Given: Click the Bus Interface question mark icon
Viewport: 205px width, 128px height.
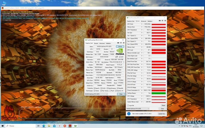Looking at the screenshot, I should [x=124, y=62].
